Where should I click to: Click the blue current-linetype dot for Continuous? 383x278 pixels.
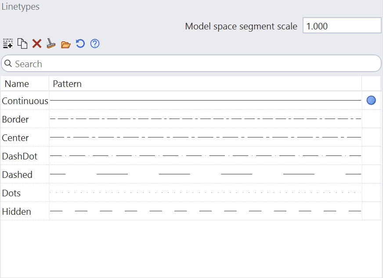371,100
